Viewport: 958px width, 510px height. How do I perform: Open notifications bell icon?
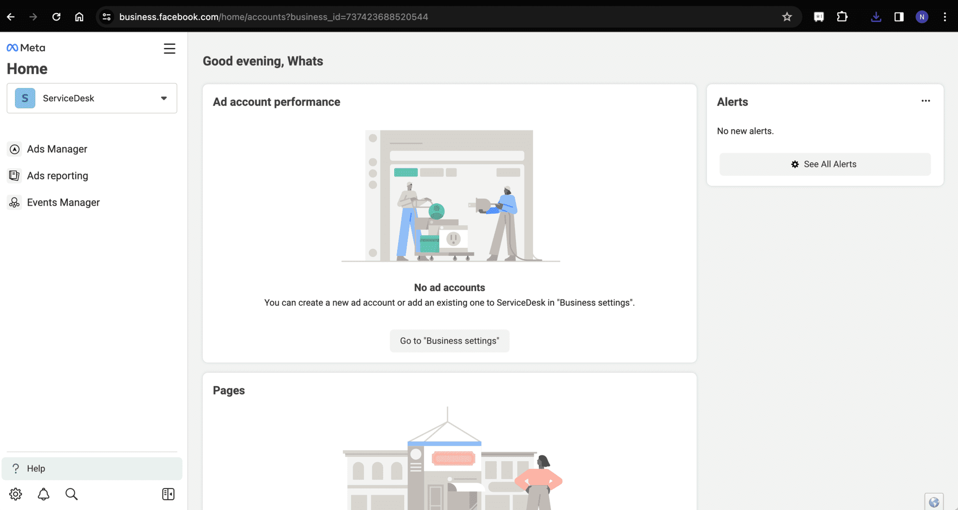click(44, 494)
